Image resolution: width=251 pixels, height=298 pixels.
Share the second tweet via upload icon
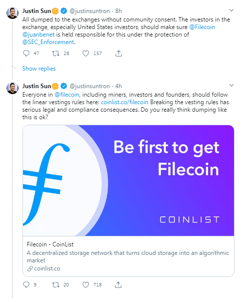[118, 284]
